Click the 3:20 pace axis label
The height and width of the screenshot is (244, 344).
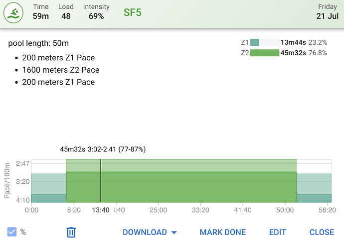23,182
